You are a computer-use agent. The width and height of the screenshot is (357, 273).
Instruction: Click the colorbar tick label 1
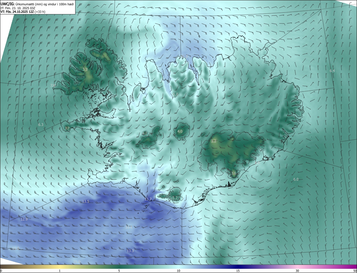pos(60,271)
